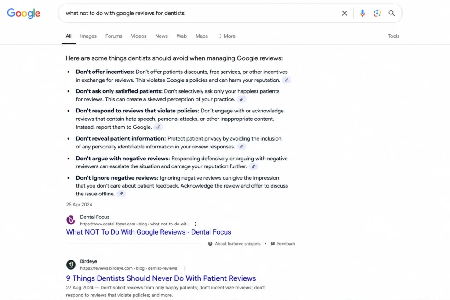Image resolution: width=450 pixels, height=300 pixels.
Task: Click the 'Don't ignore negative reviews:' heading
Action: point(117,178)
